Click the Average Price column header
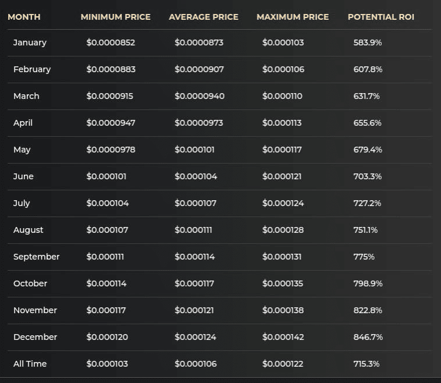 (x=204, y=17)
